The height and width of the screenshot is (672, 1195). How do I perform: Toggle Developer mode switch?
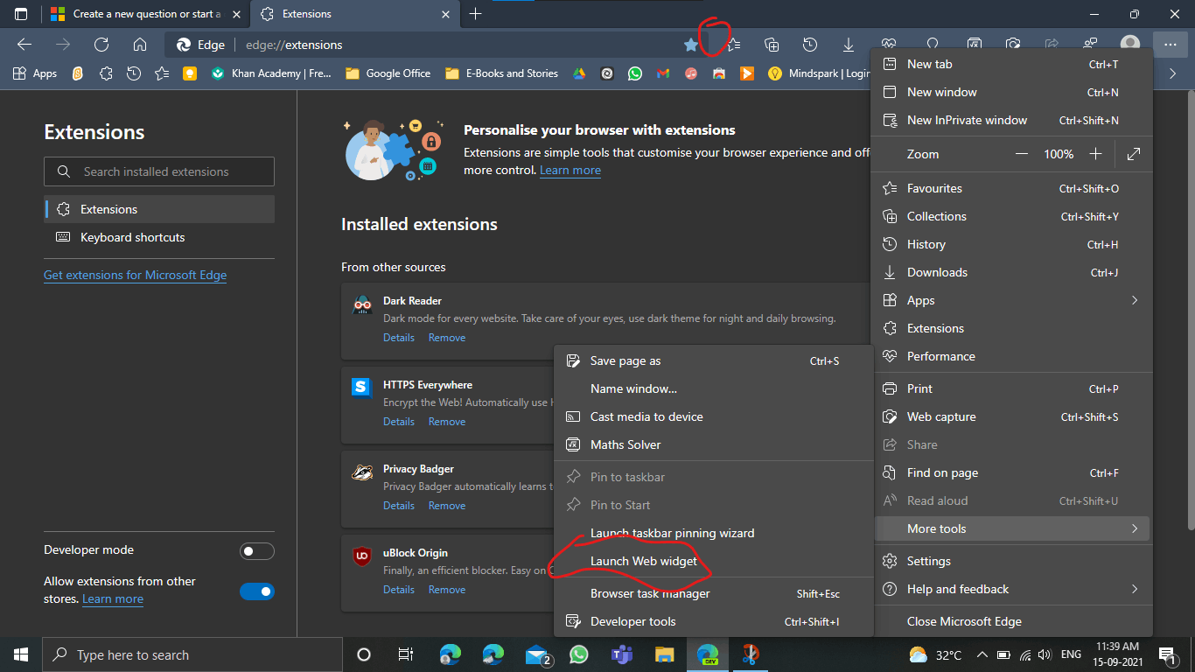[x=257, y=551]
